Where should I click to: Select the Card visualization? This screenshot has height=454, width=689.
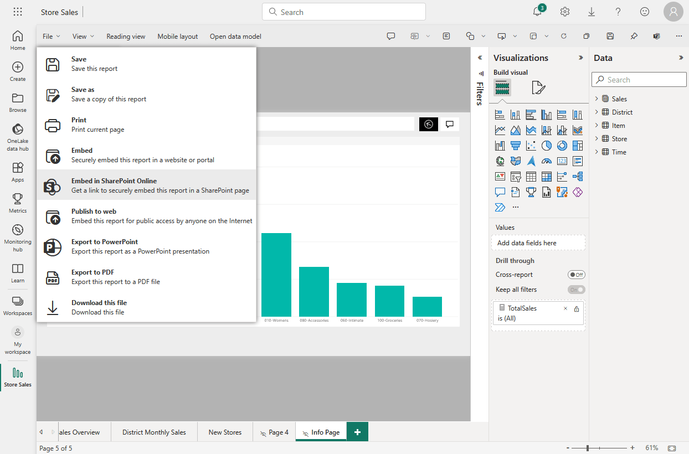(x=562, y=161)
